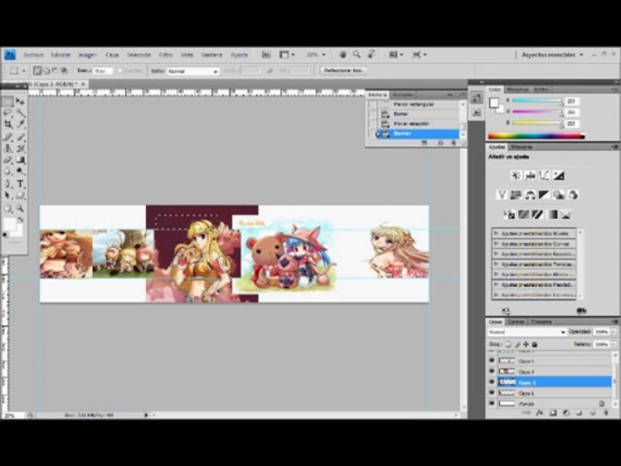
Task: Select the Zoom tool in toolbox
Action: click(x=20, y=208)
